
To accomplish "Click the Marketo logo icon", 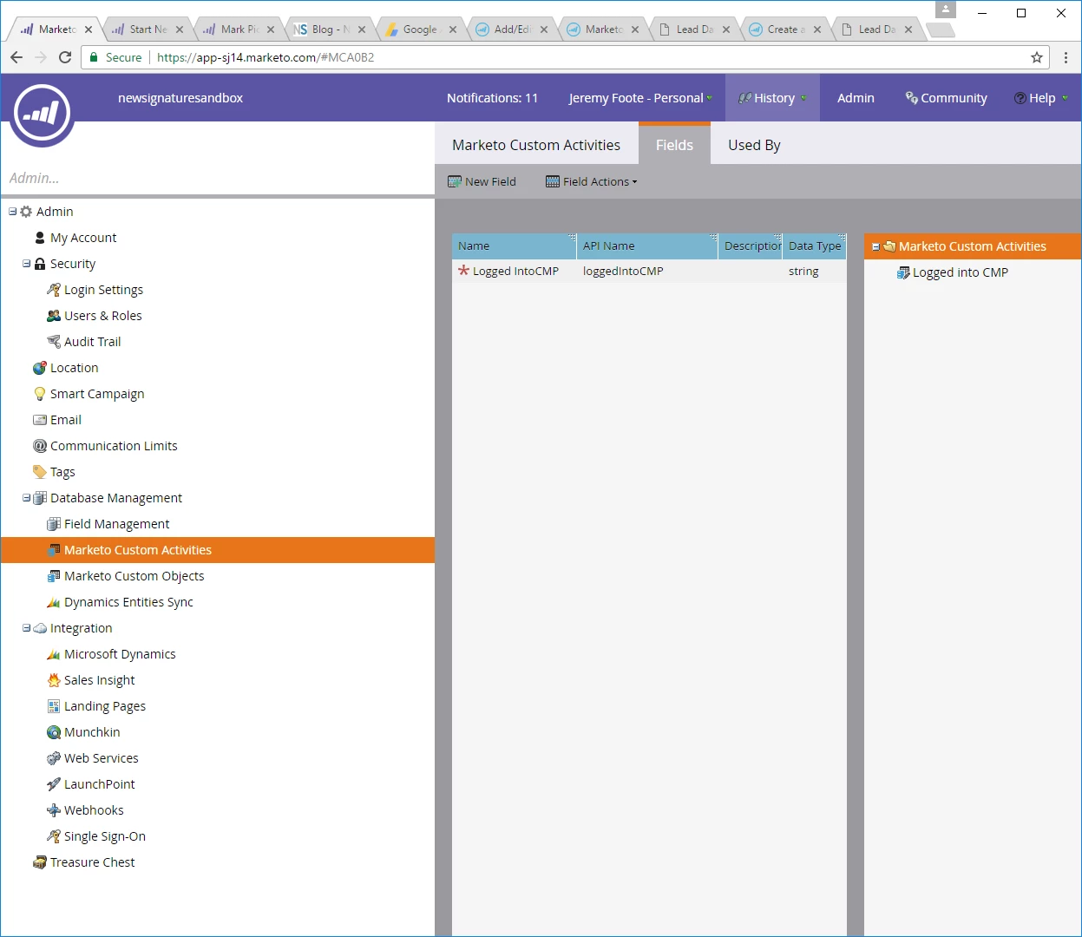I will pos(42,114).
